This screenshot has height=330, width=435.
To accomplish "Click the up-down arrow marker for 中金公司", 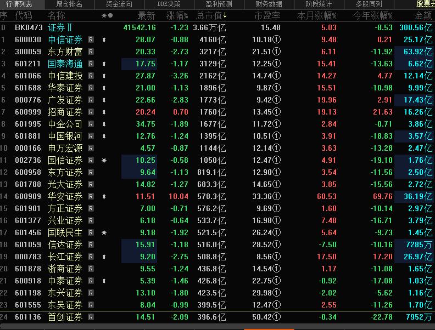I will (x=104, y=124).
